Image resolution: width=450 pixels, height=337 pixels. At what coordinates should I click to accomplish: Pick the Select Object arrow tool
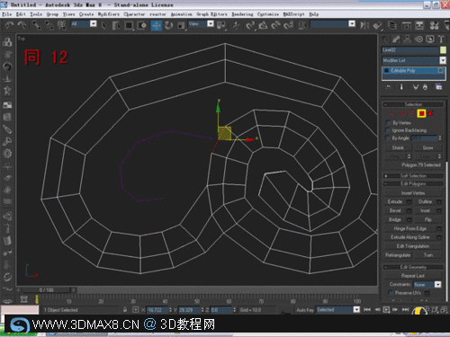point(103,25)
